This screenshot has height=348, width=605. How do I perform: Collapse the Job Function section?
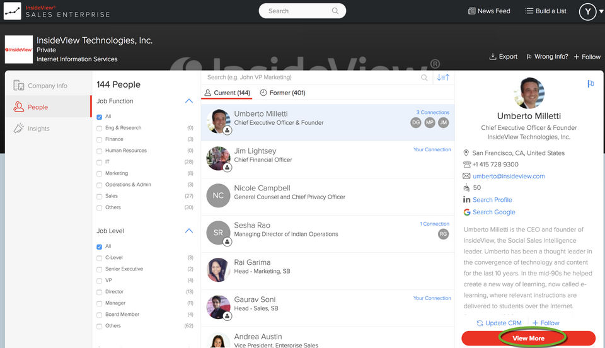tap(188, 101)
